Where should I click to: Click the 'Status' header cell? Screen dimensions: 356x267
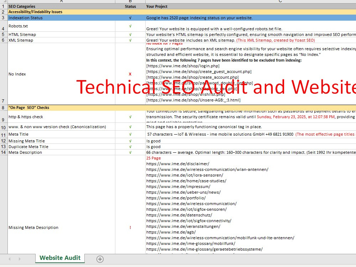point(130,6)
